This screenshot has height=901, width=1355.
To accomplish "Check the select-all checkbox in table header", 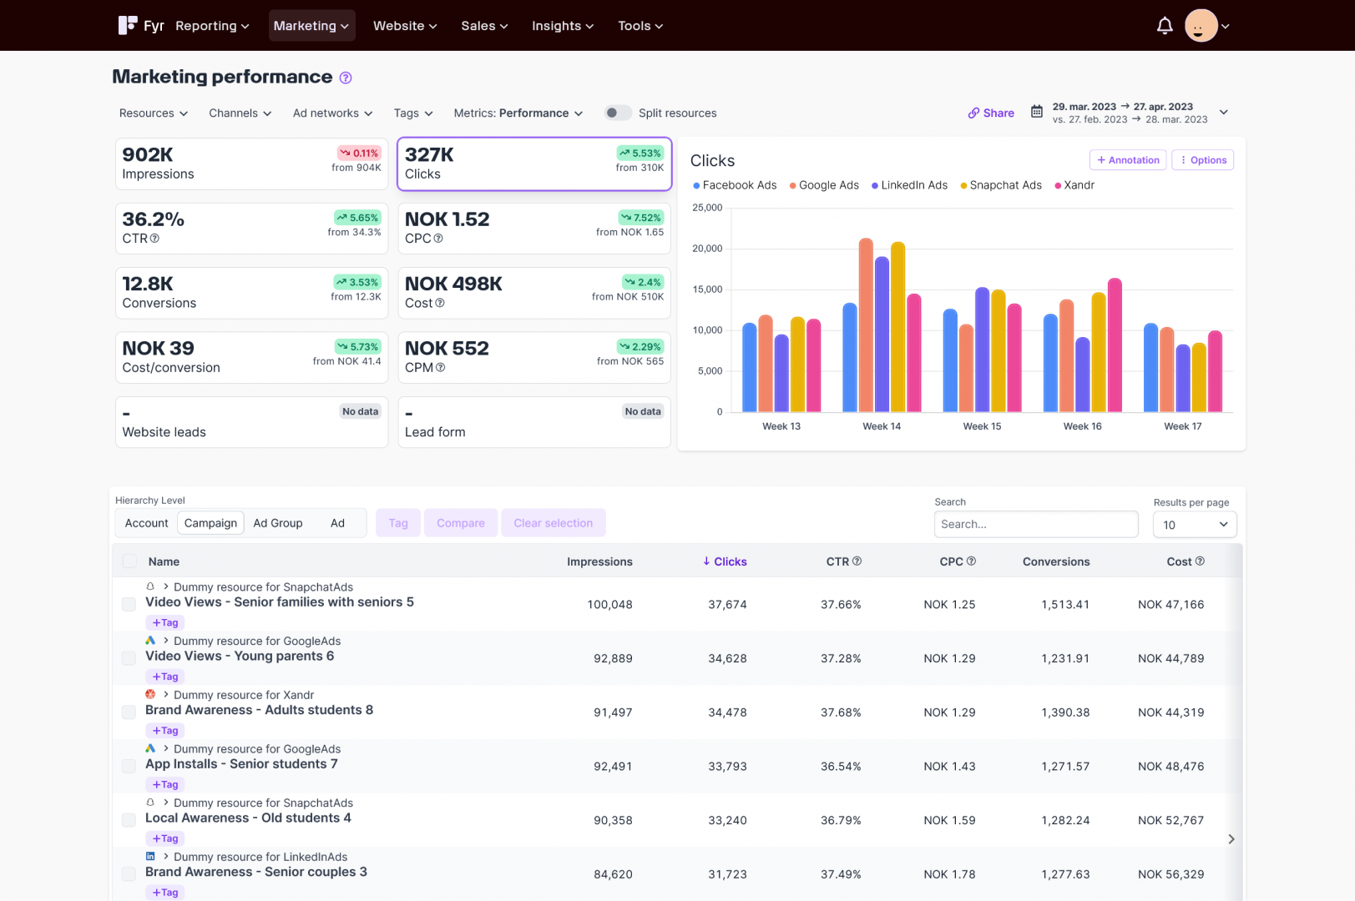I will coord(129,561).
